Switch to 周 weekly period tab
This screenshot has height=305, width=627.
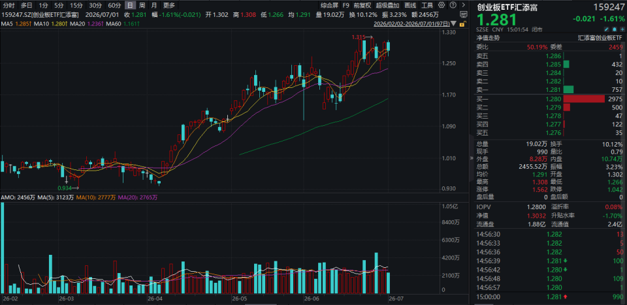tap(142, 5)
